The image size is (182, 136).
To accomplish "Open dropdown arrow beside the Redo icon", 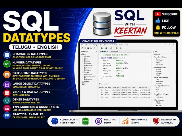I will (99, 48).
